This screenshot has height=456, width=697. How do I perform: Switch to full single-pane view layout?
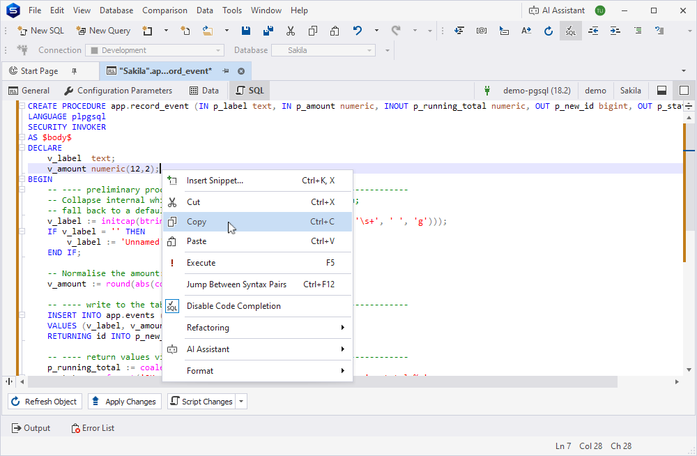[684, 91]
